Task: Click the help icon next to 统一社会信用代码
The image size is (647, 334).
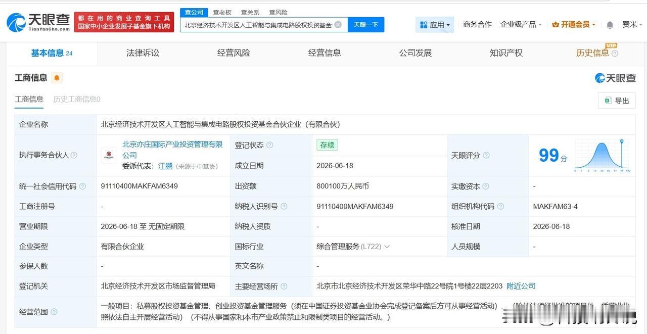Action: (83, 186)
